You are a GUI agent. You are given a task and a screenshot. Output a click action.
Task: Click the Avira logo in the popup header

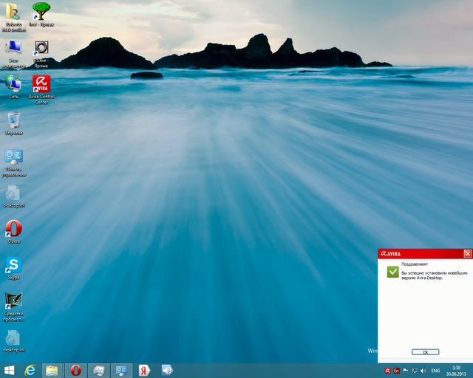(391, 254)
